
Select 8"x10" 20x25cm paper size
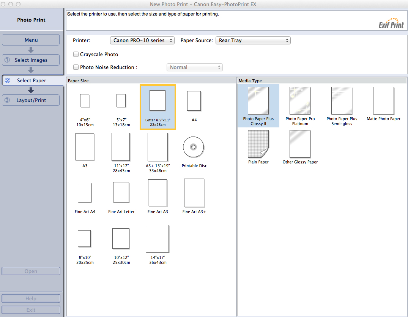tap(85, 239)
